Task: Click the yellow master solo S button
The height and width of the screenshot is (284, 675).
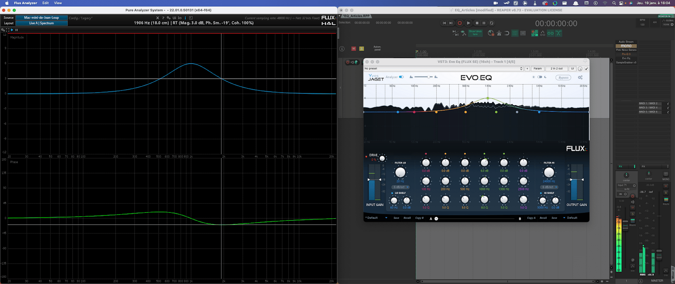Action: (x=362, y=49)
